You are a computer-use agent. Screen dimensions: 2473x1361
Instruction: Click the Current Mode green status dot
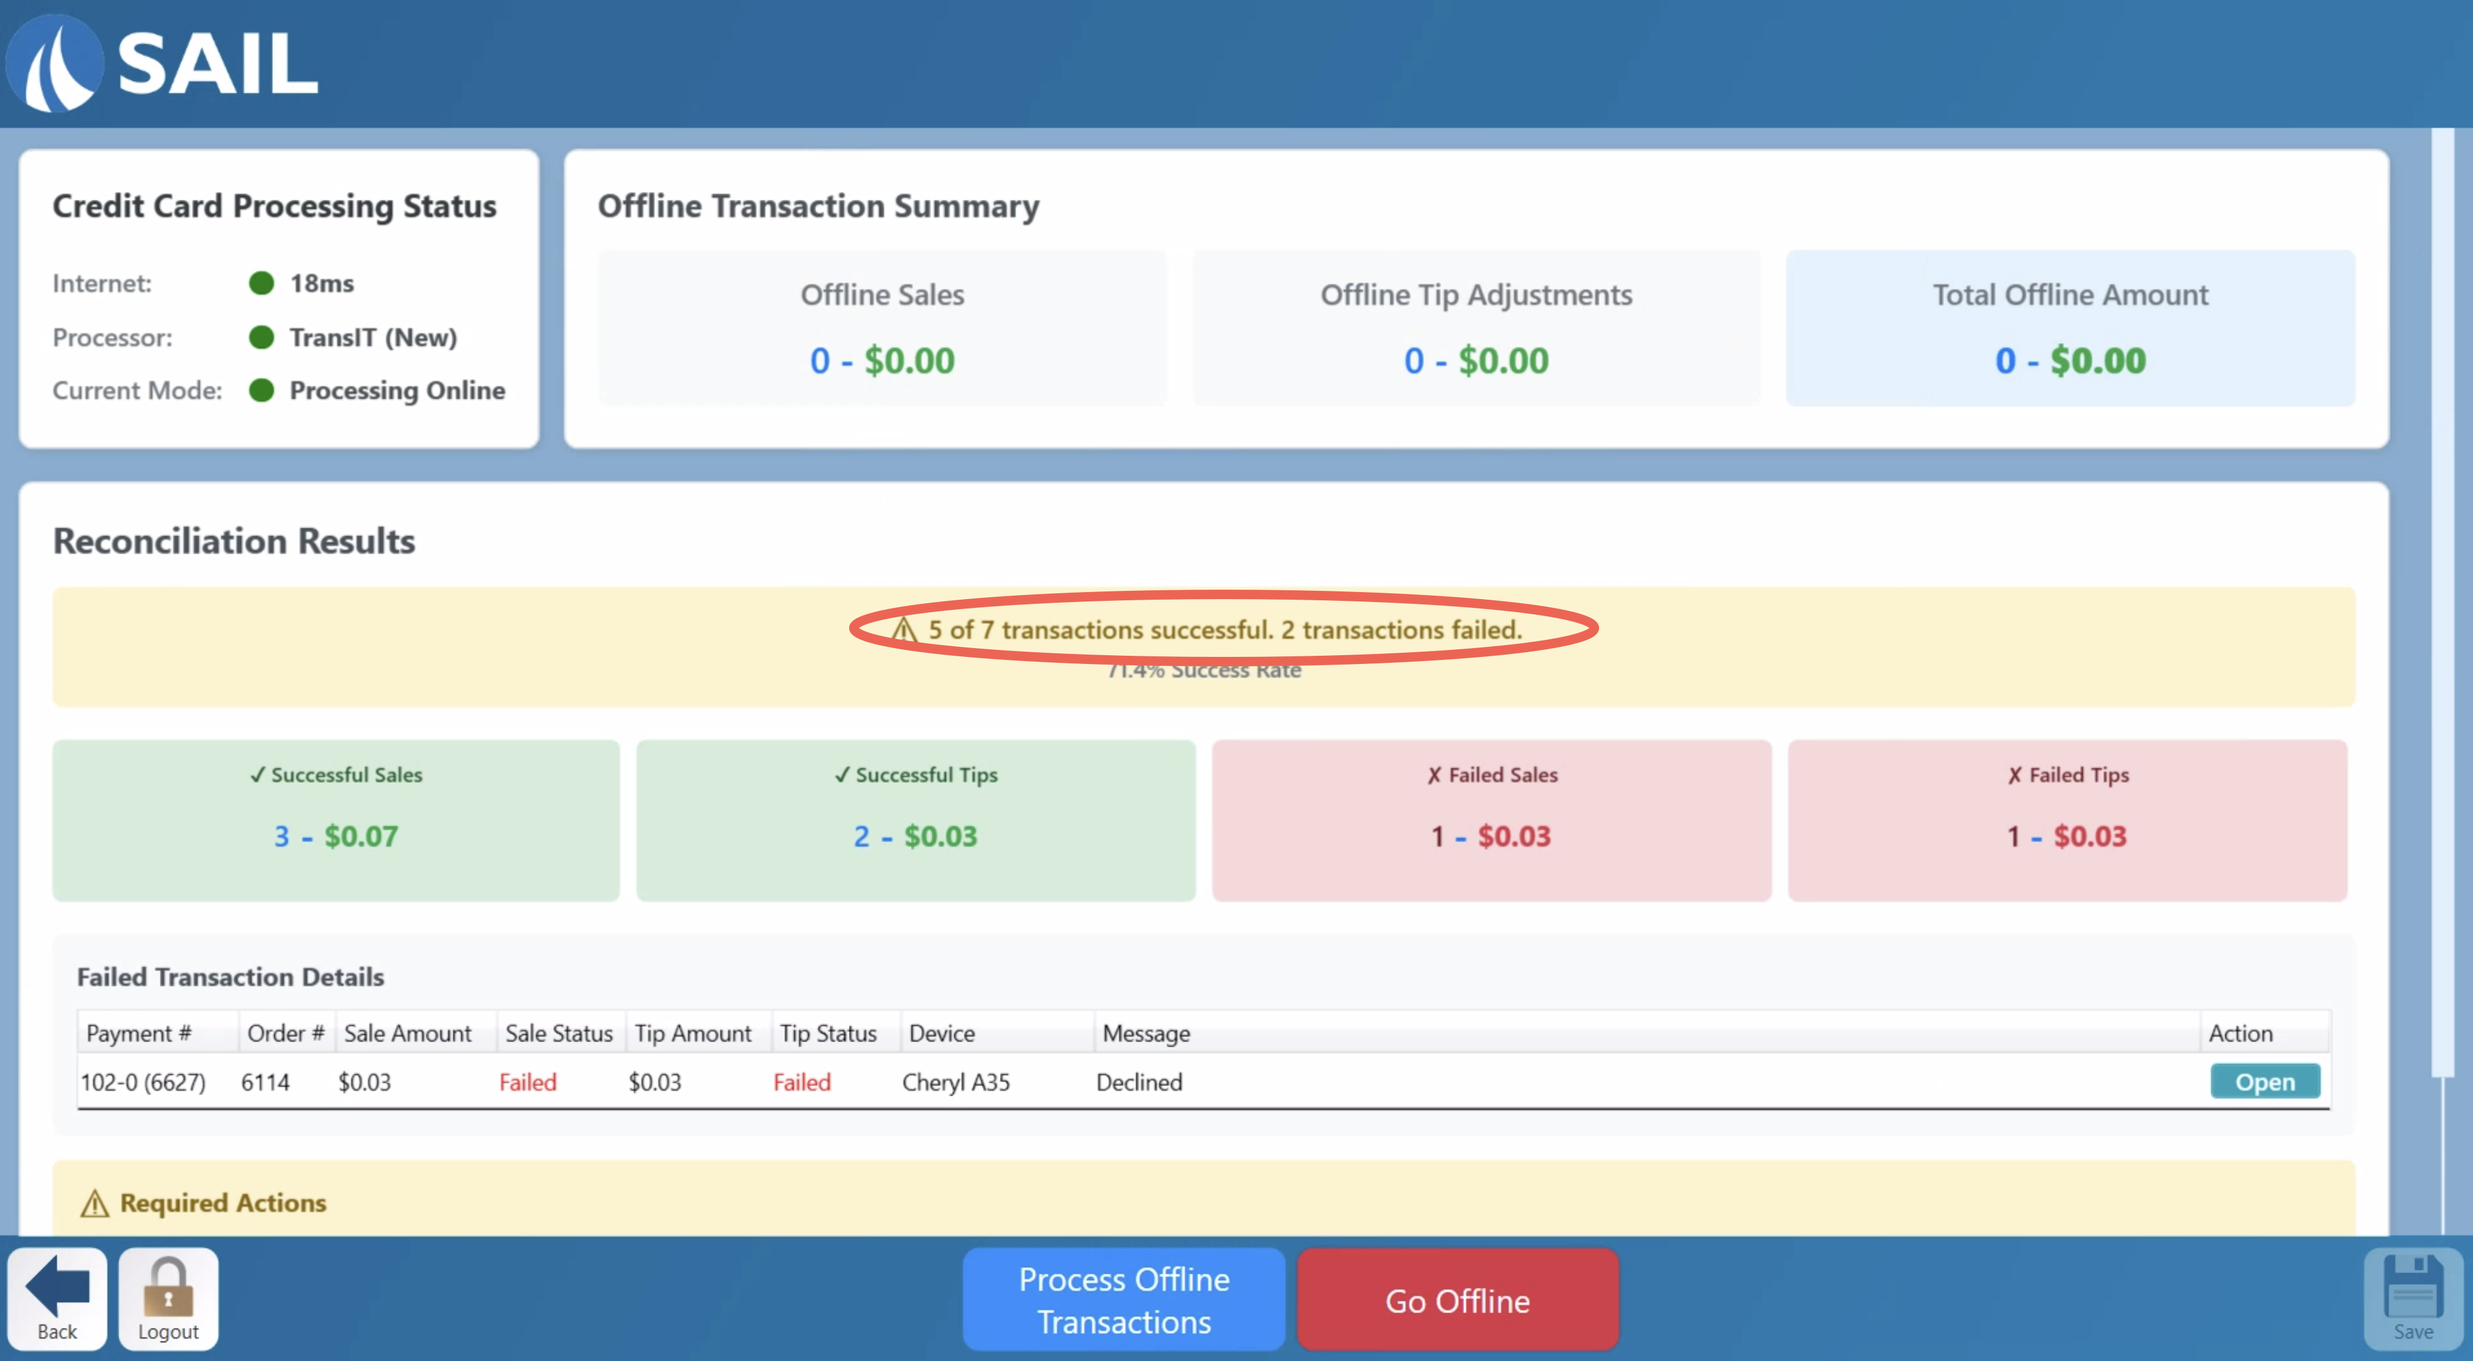pyautogui.click(x=261, y=390)
